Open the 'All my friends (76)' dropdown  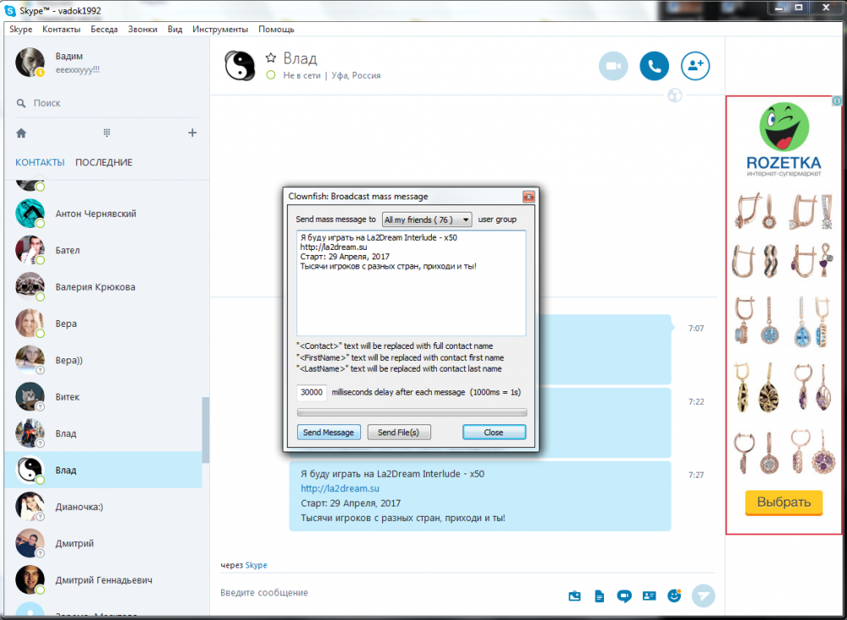427,219
